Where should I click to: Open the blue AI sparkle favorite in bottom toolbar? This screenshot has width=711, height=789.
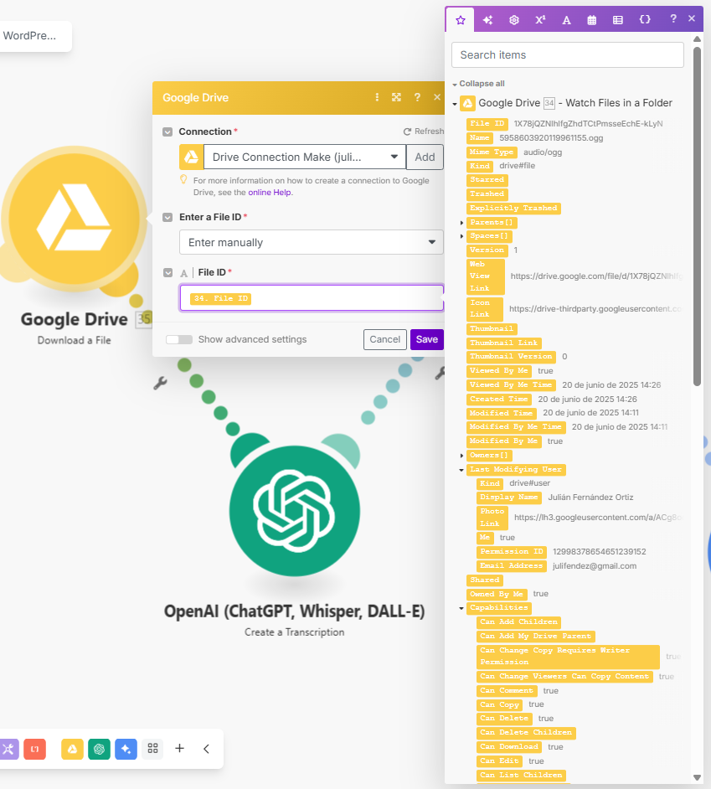[x=126, y=749]
